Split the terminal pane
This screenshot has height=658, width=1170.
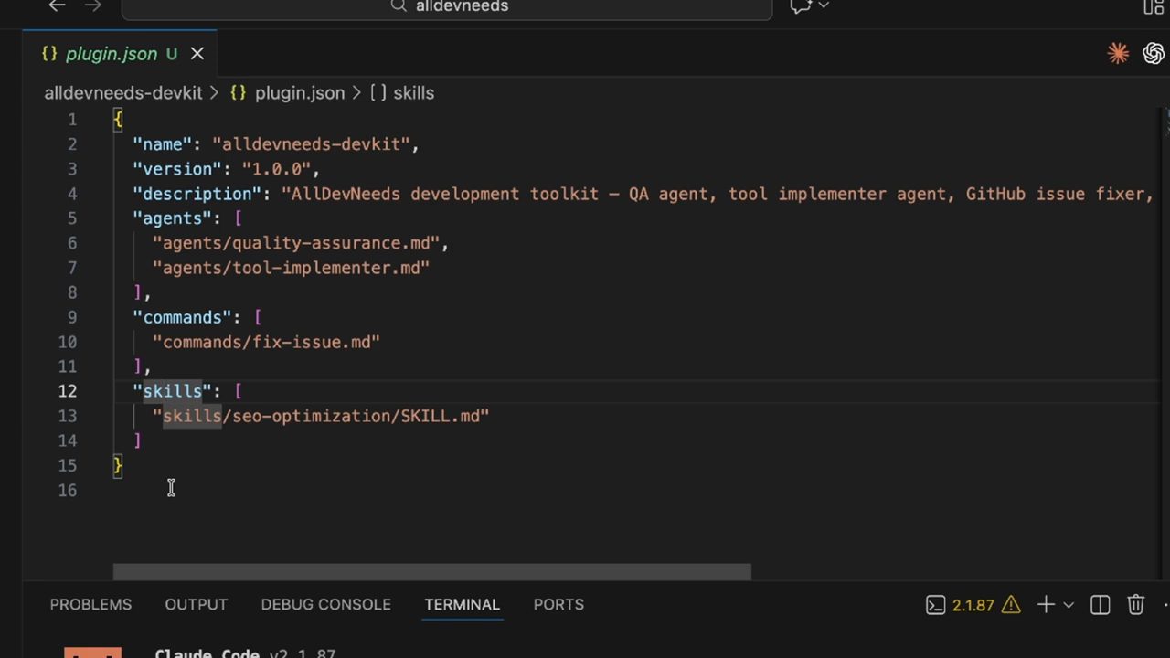click(x=1100, y=605)
